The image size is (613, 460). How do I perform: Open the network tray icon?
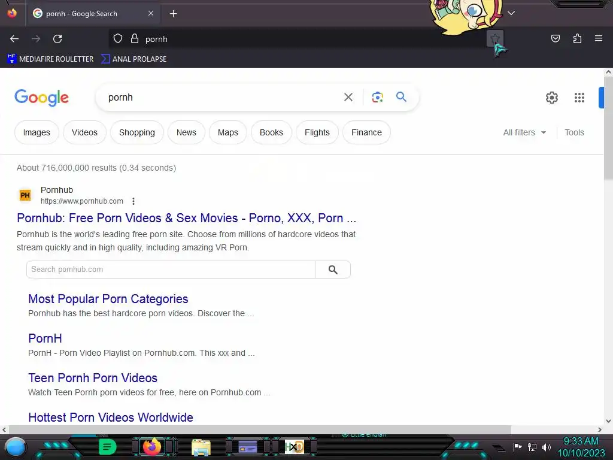pos(532,447)
